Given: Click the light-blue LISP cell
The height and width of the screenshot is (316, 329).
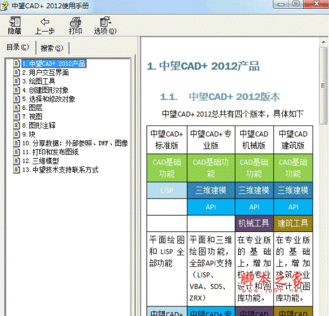Looking at the screenshot, I should pos(167,190).
